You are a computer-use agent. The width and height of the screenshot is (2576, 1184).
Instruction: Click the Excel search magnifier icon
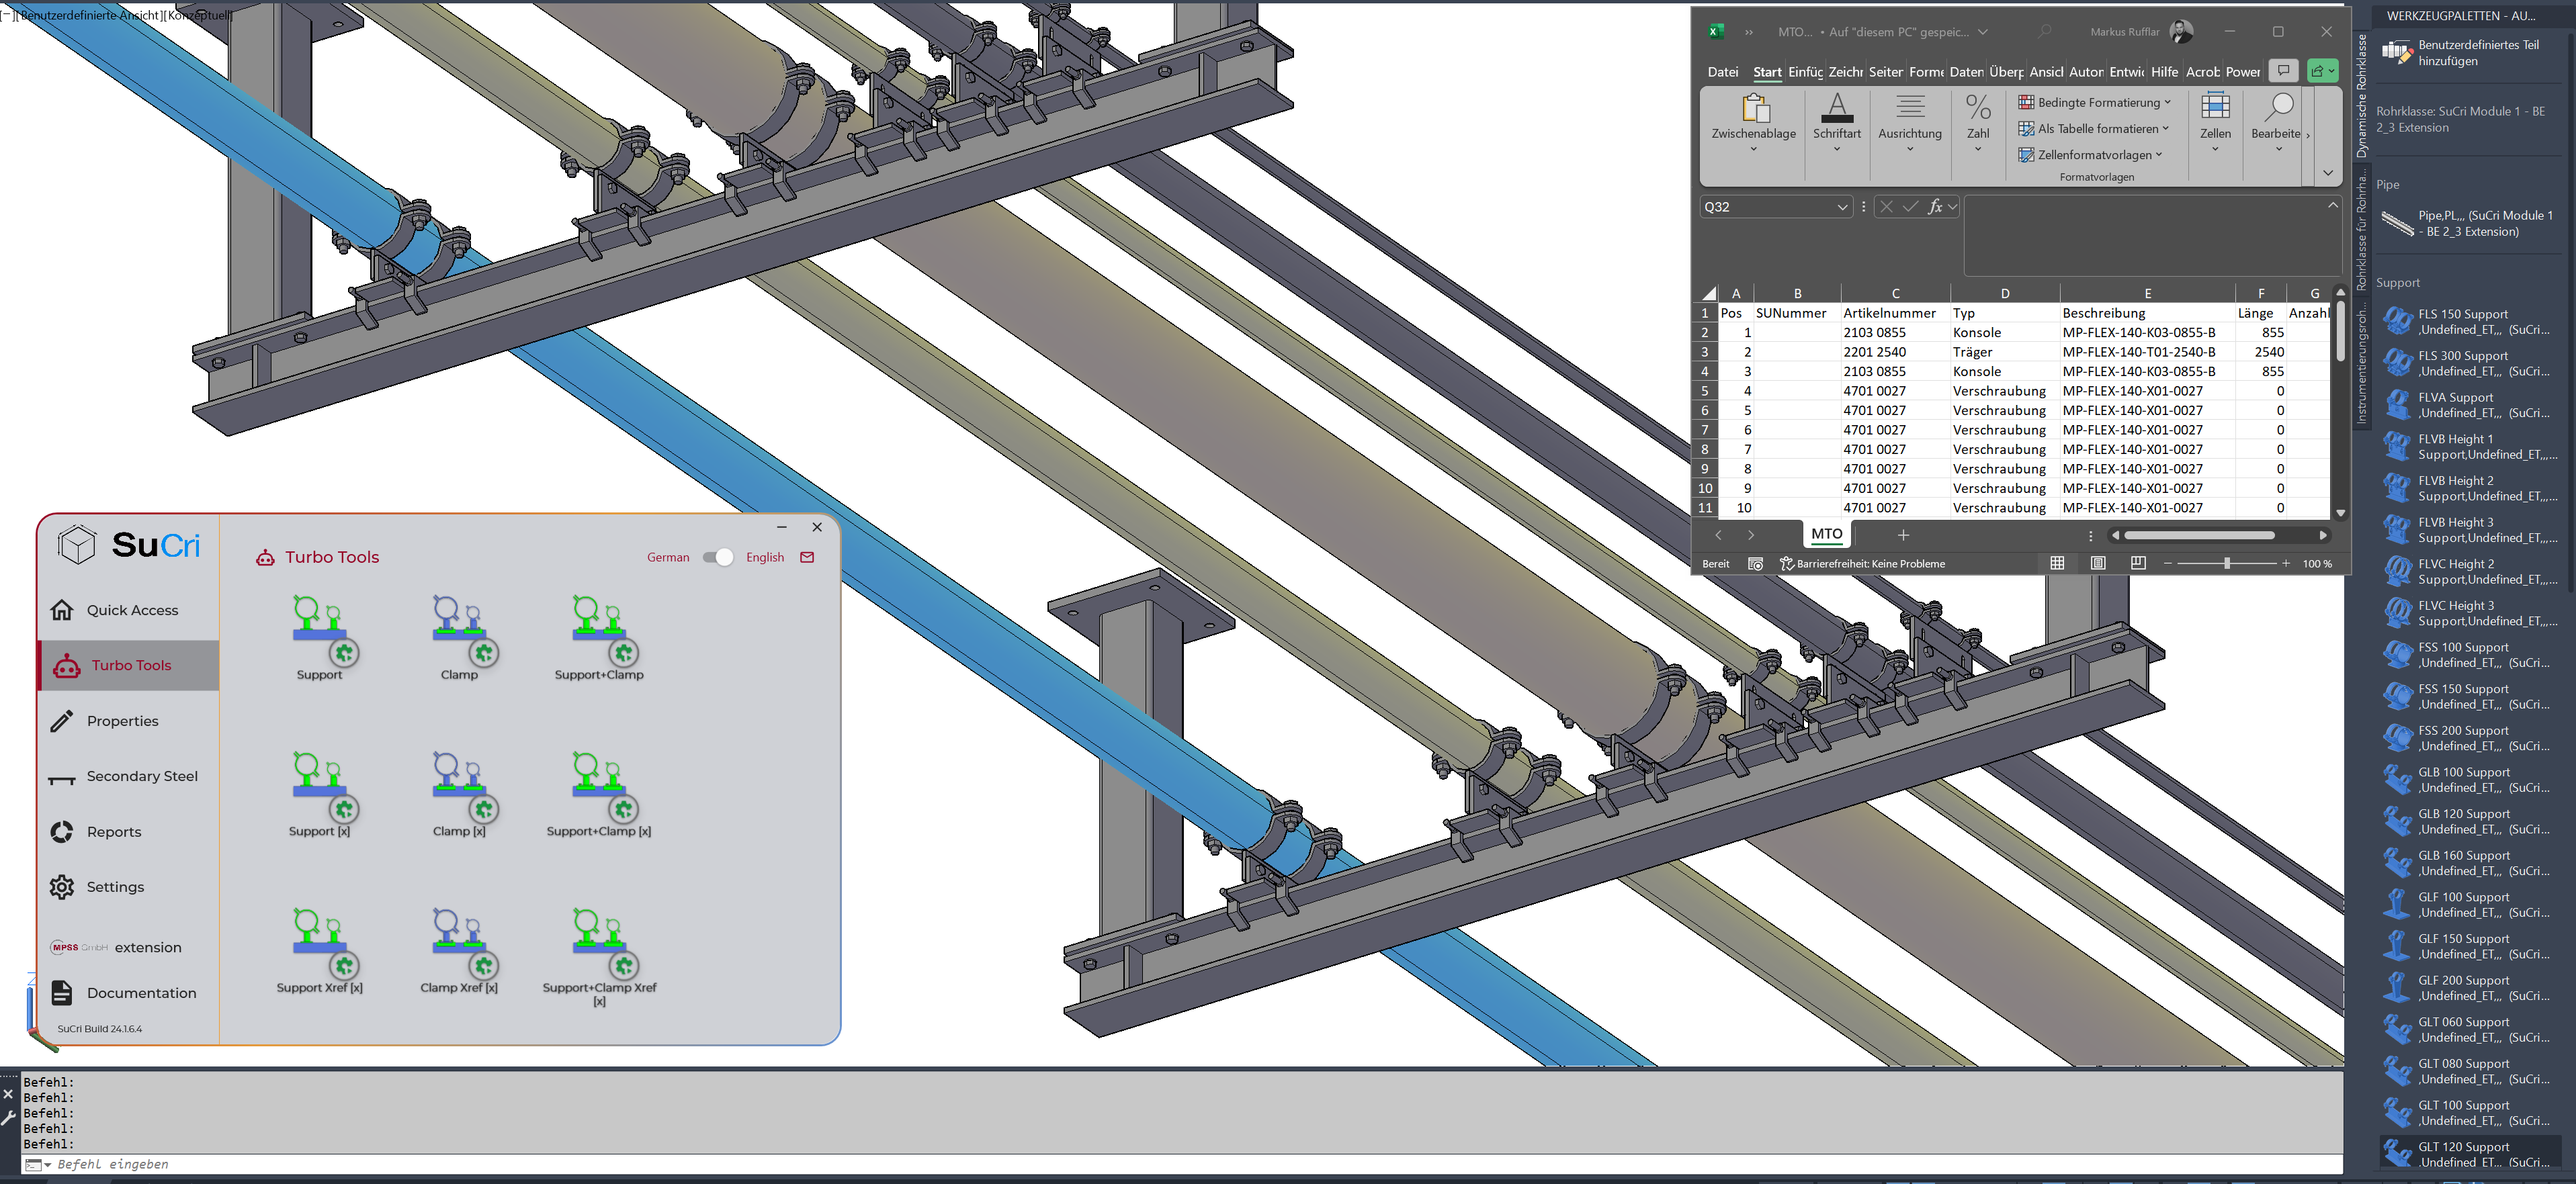tap(2045, 32)
